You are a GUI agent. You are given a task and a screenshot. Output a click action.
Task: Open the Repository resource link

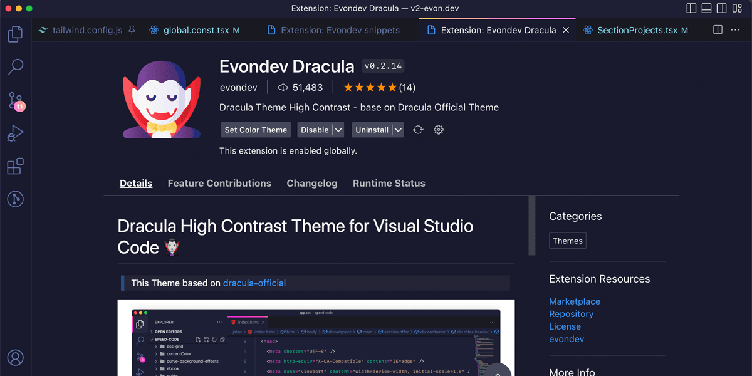click(x=571, y=314)
